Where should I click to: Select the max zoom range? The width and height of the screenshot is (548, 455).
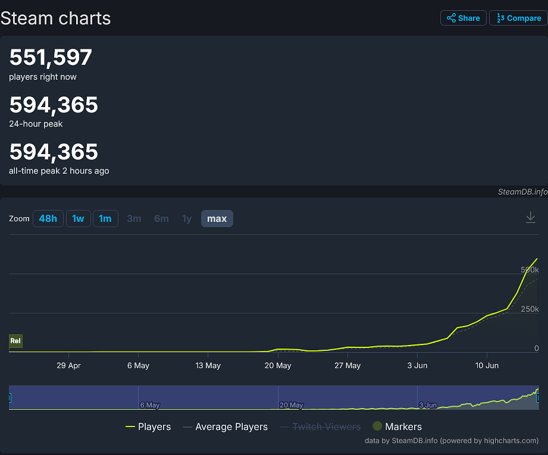217,218
